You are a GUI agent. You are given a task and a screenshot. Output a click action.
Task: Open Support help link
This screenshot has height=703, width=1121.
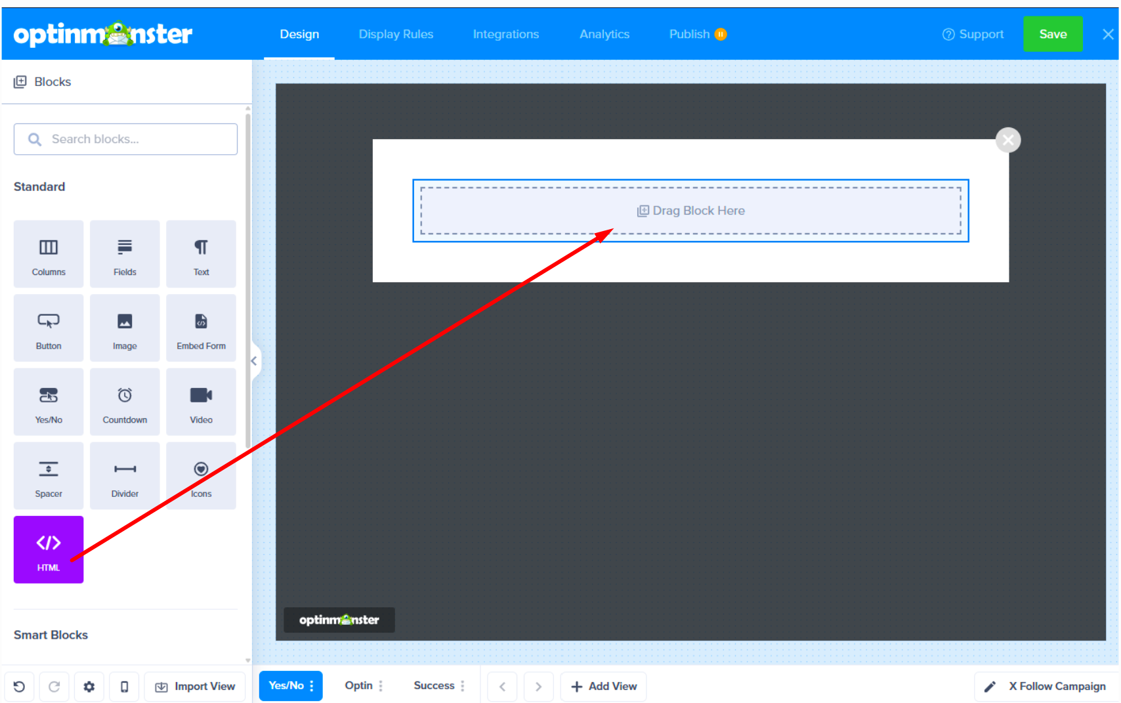click(x=973, y=34)
